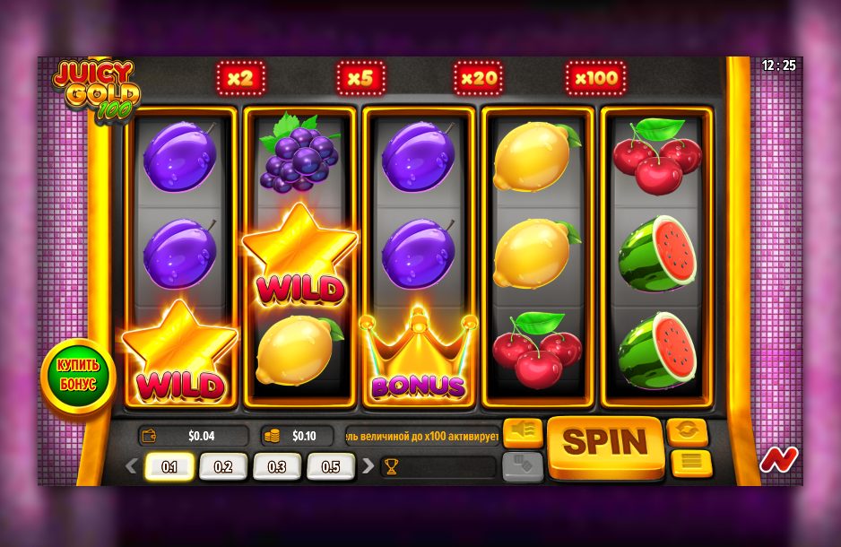Image resolution: width=841 pixels, height=547 pixels.
Task: Click the coin stack bet icon
Action: coord(273,436)
